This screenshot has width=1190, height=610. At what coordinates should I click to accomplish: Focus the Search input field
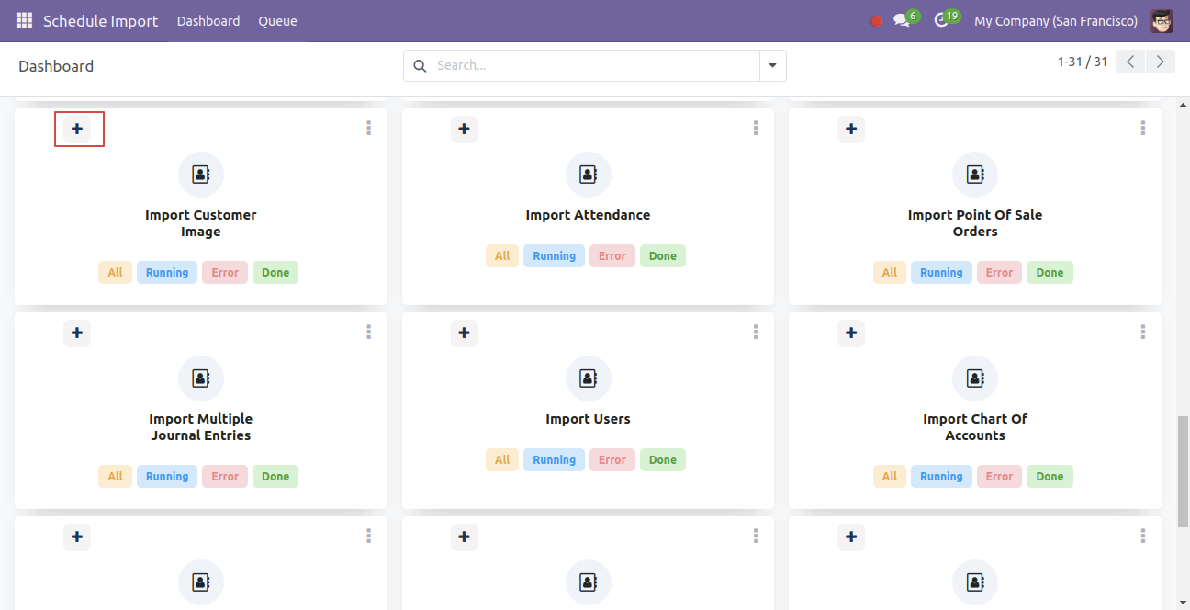click(x=595, y=65)
